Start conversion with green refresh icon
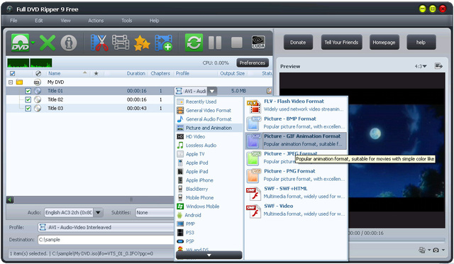The image size is (454, 264). pyautogui.click(x=194, y=43)
